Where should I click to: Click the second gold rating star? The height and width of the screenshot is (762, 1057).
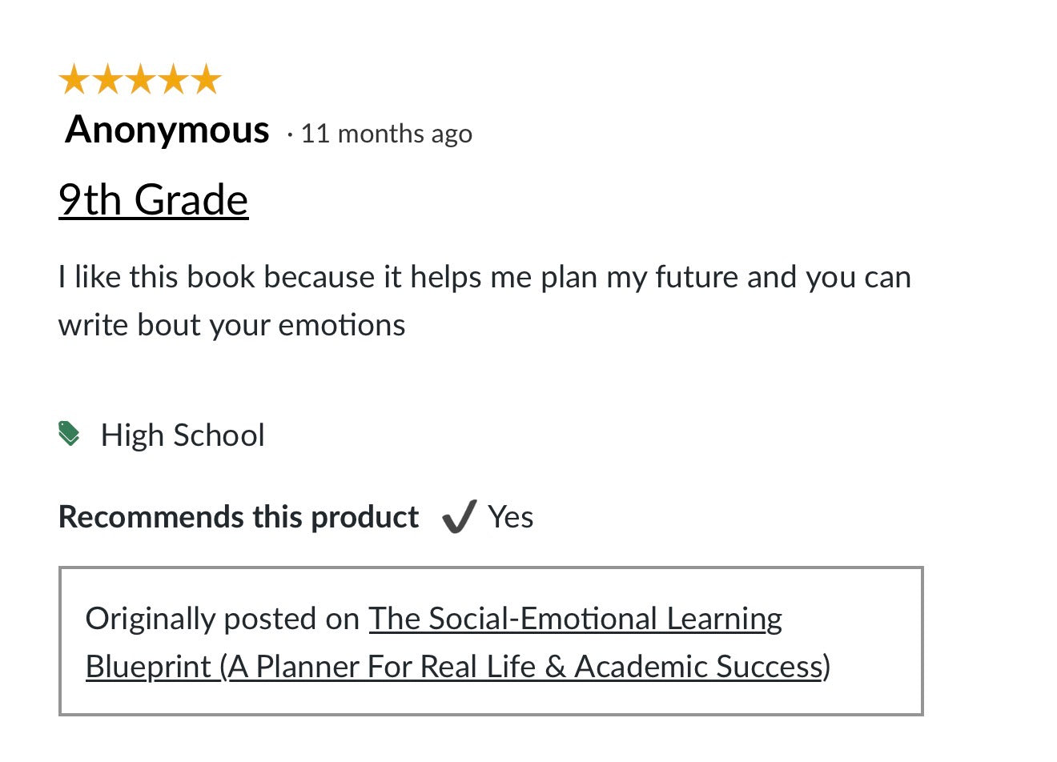tap(107, 80)
